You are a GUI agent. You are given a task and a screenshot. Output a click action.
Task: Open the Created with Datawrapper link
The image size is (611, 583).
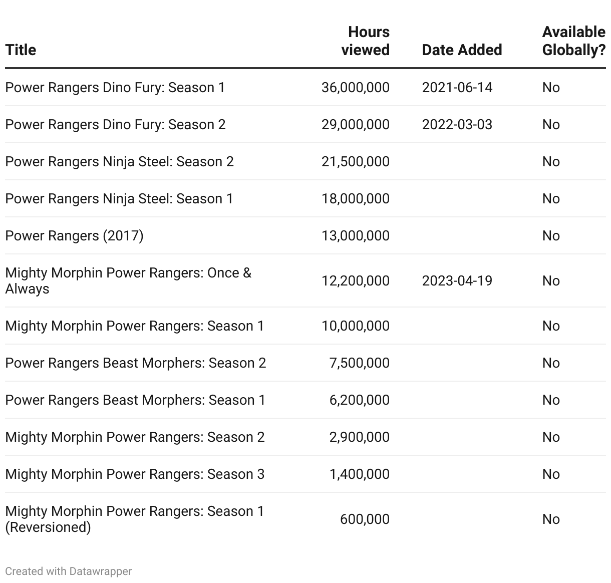pyautogui.click(x=69, y=571)
